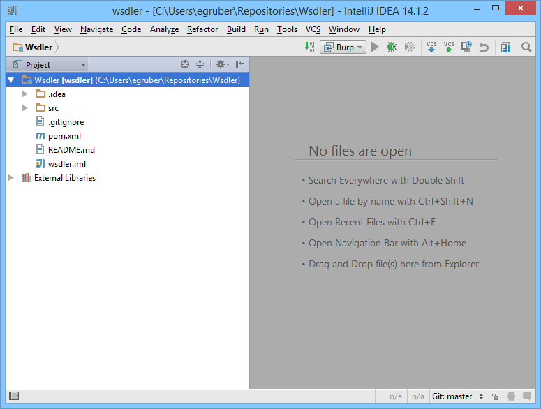Open the Analyze menu

(164, 29)
